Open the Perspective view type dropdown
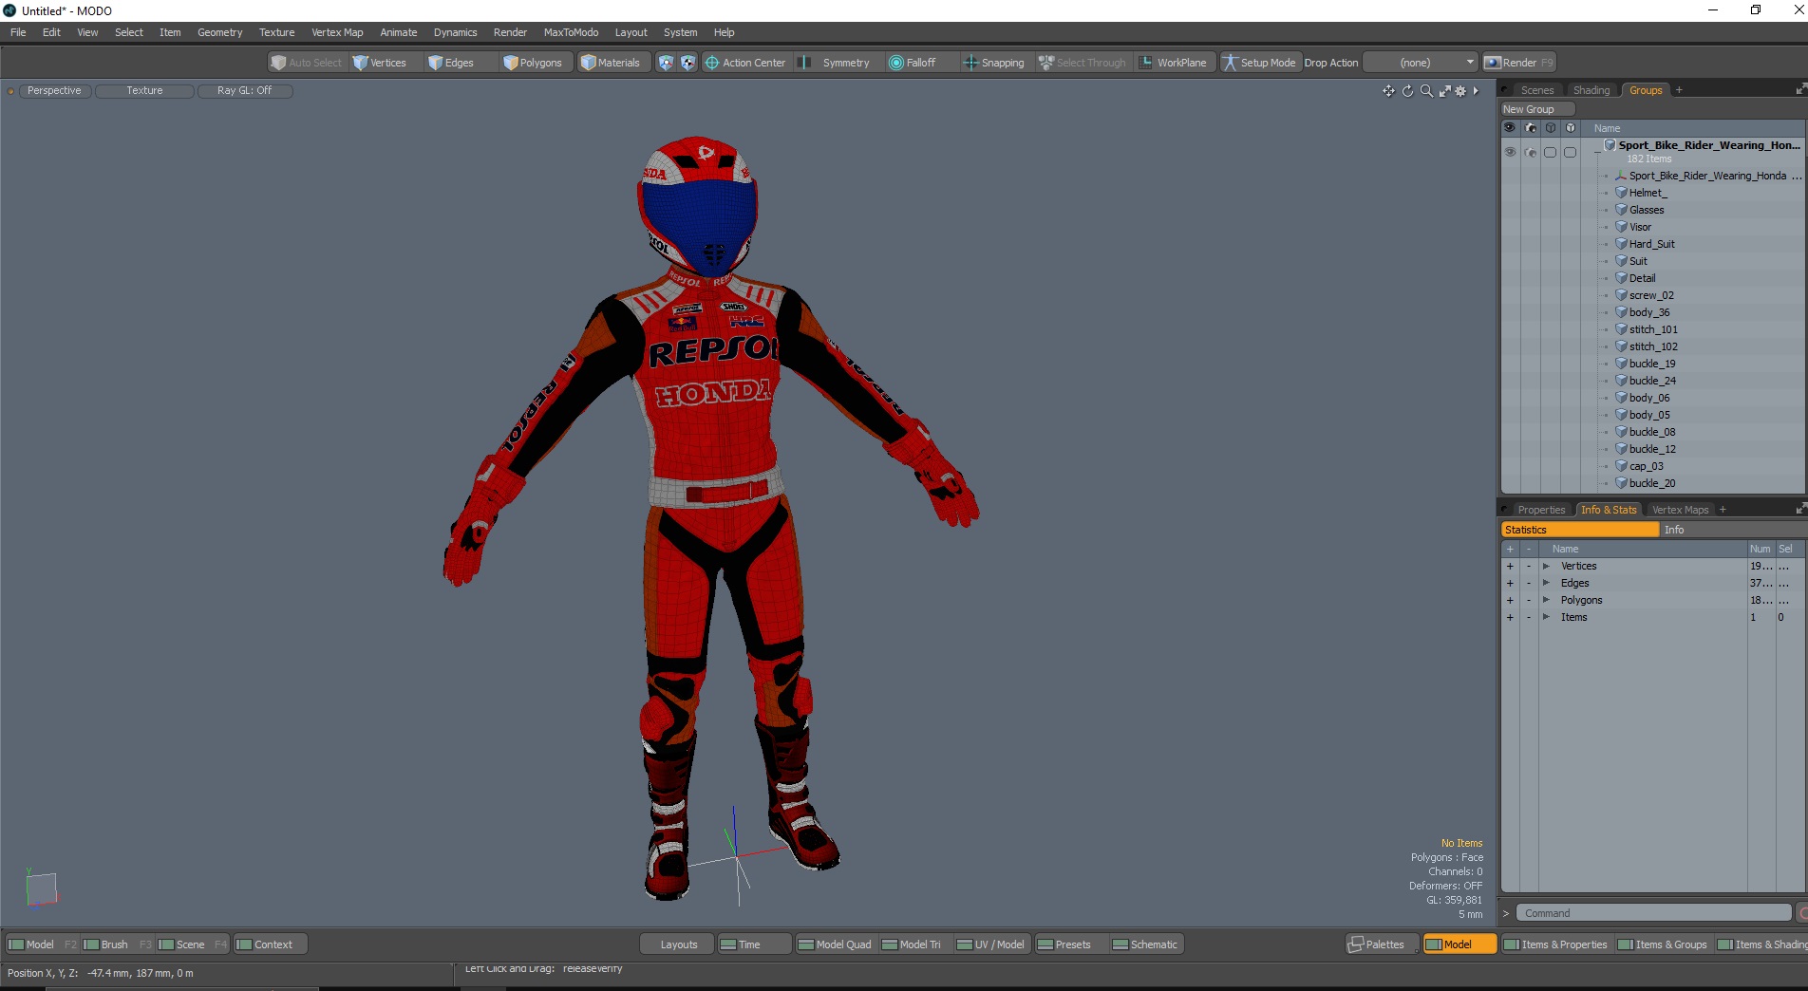1808x991 pixels. point(54,91)
